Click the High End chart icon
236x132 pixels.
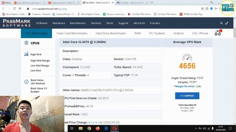pos(26,54)
